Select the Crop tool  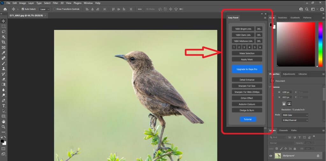click(x=4, y=42)
